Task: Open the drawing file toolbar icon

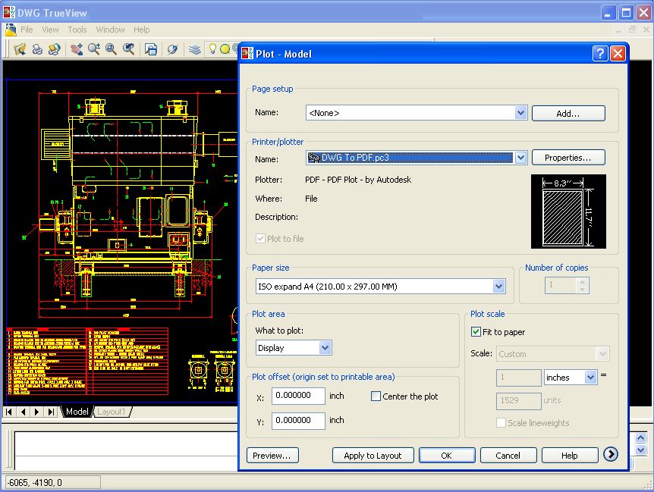Action: click(20, 49)
